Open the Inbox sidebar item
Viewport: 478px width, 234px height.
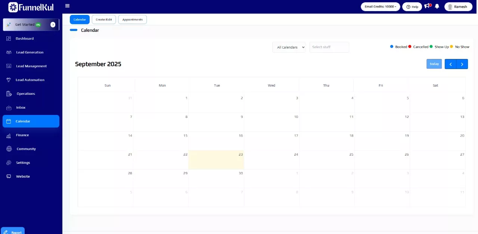tap(21, 107)
